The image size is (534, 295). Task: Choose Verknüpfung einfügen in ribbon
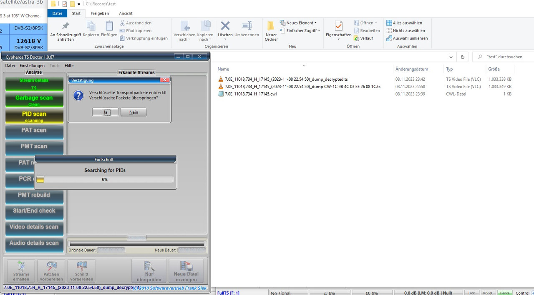pos(144,38)
